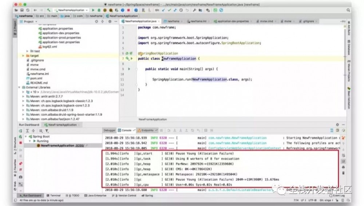The image size is (364, 206).
Task: Open NewFrameApplication run configuration dropdown
Action: pyautogui.click(x=71, y=10)
